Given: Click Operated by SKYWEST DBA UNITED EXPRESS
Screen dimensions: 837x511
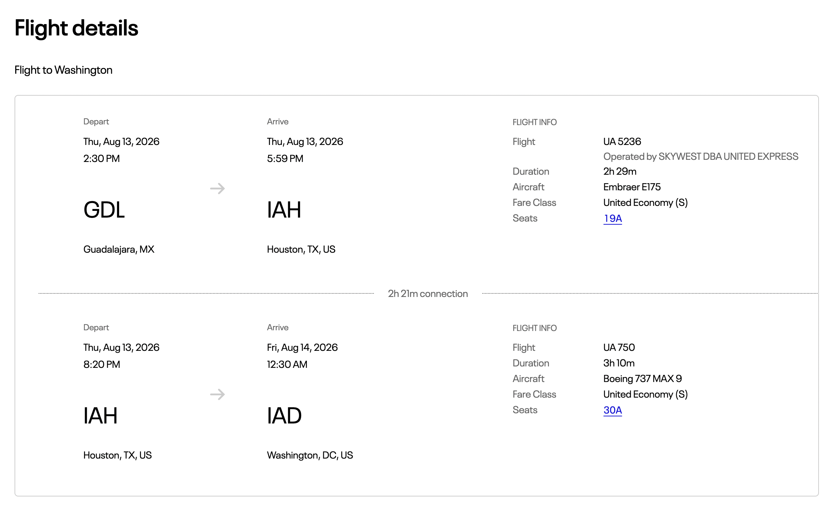Looking at the screenshot, I should coord(701,157).
